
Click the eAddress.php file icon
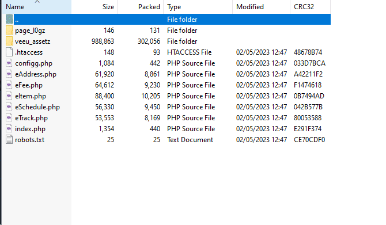coord(9,74)
